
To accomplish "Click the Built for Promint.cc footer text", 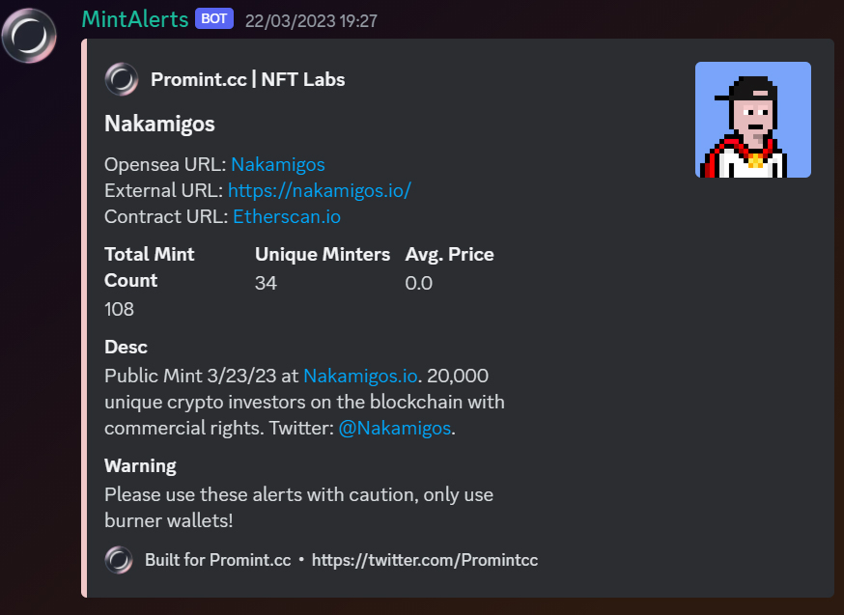I will [218, 560].
